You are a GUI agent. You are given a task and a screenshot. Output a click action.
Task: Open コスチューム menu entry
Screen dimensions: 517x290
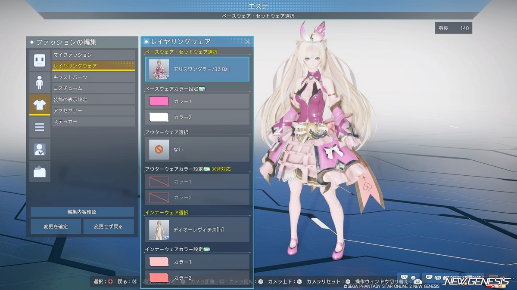pyautogui.click(x=93, y=89)
